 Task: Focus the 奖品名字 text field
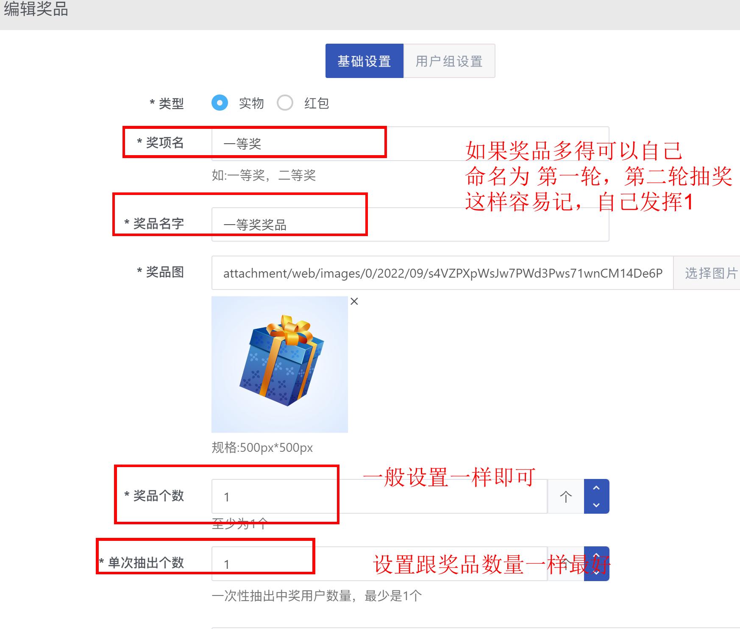(410, 225)
